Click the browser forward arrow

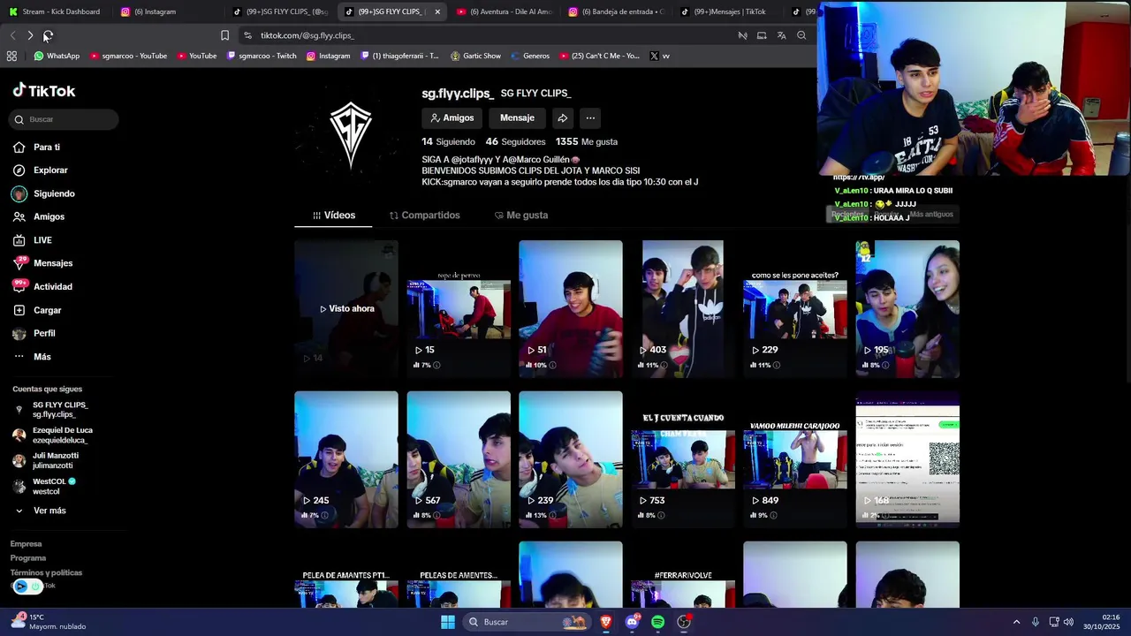(30, 35)
